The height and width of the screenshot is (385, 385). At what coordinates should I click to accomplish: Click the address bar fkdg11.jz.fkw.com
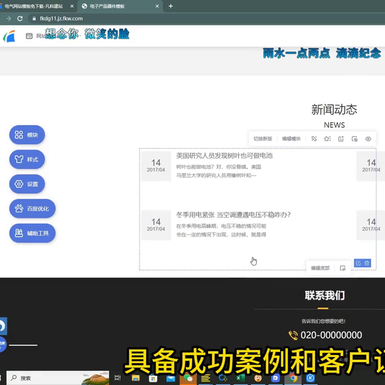pyautogui.click(x=61, y=19)
